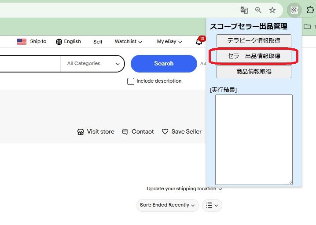Click the globe language icon
This screenshot has height=225, width=316.
coord(59,42)
